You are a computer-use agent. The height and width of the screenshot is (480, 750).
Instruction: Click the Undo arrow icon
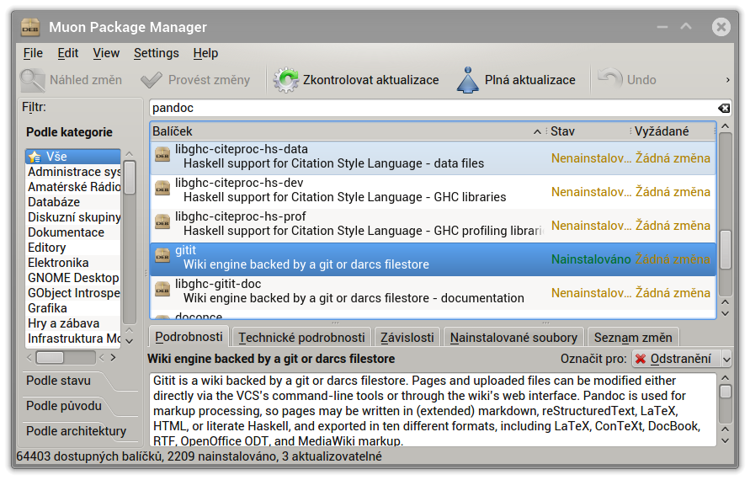point(610,78)
